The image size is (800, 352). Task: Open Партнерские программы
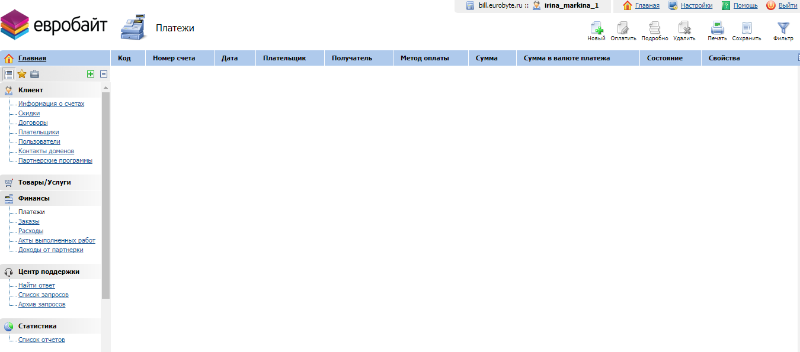55,160
